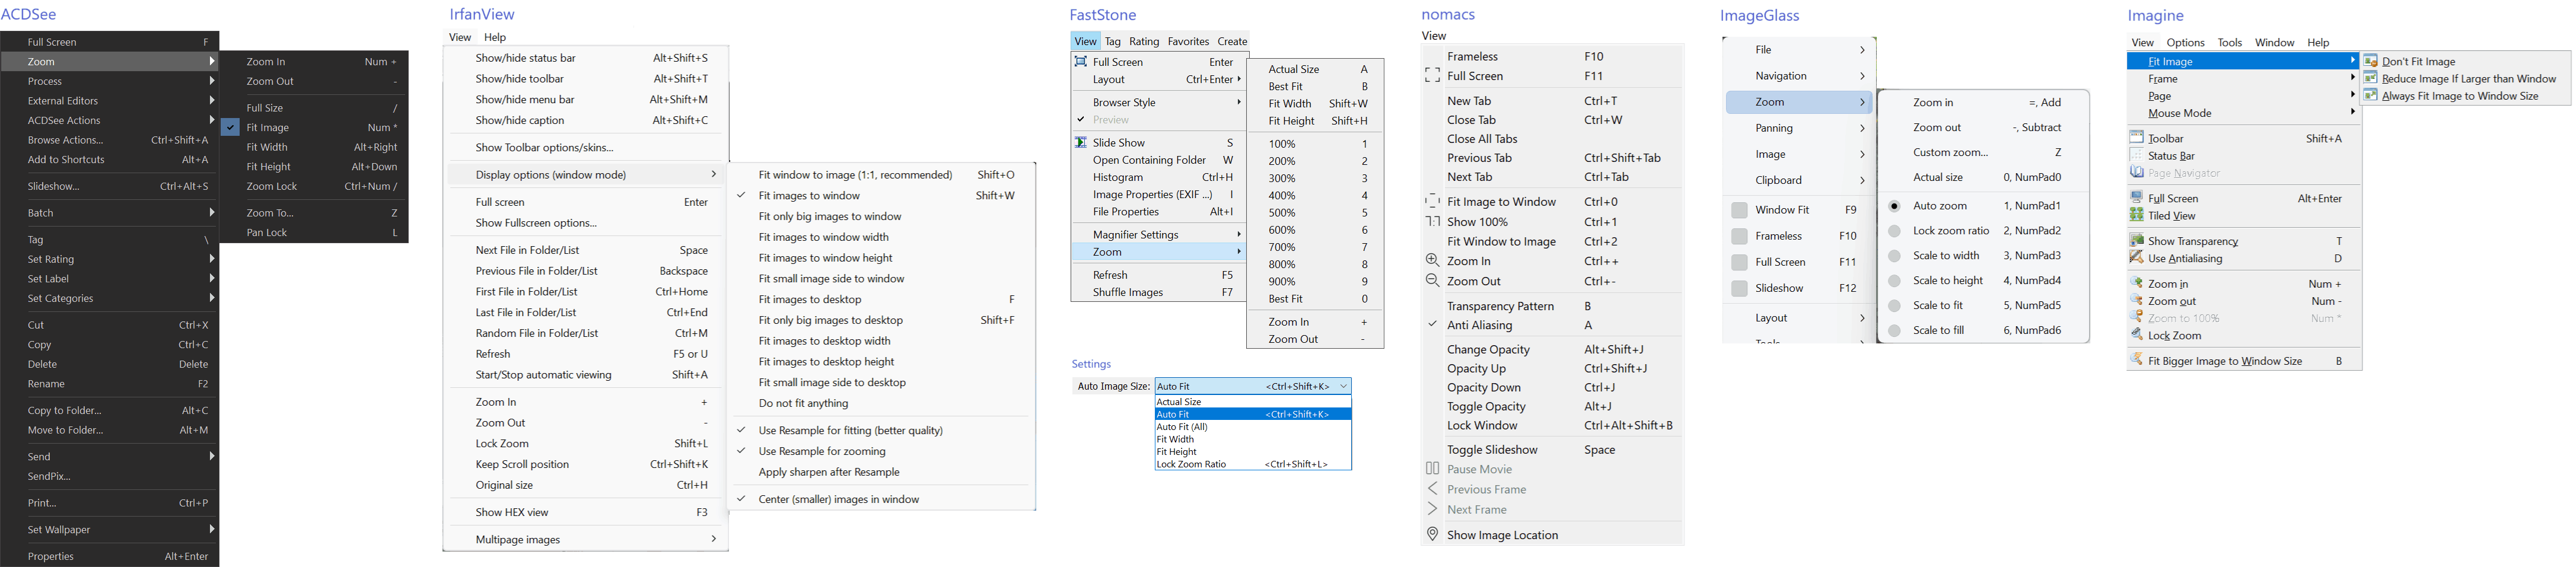Select FastStone 400% zoom level
2576x567 pixels.
click(1282, 196)
